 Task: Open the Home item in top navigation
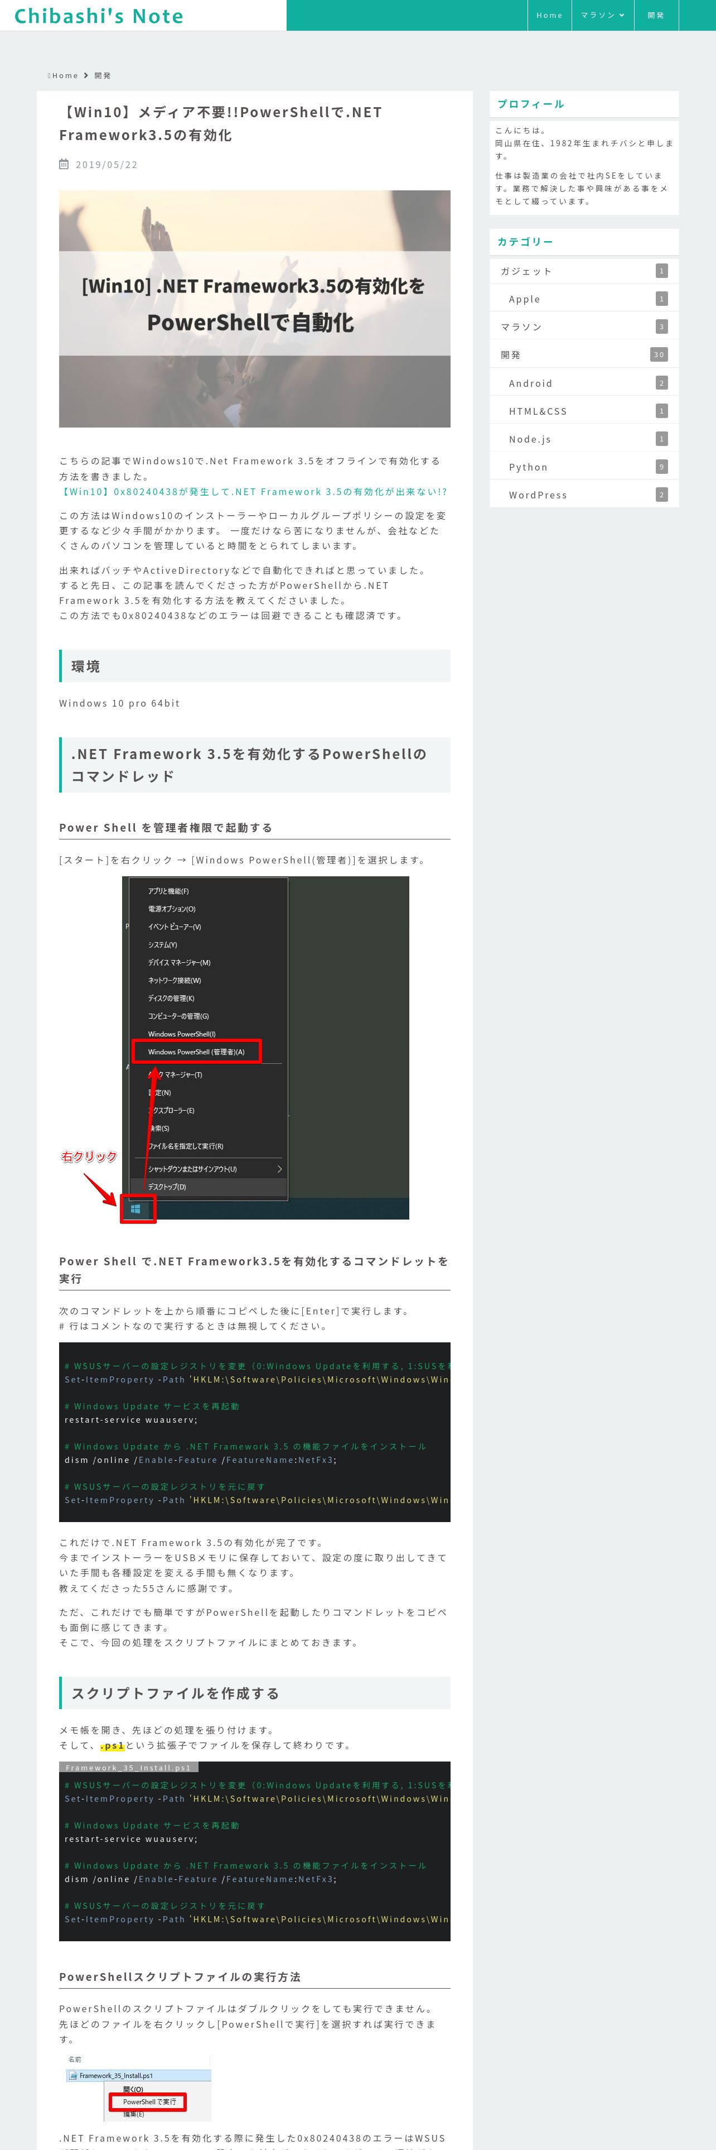pos(549,15)
